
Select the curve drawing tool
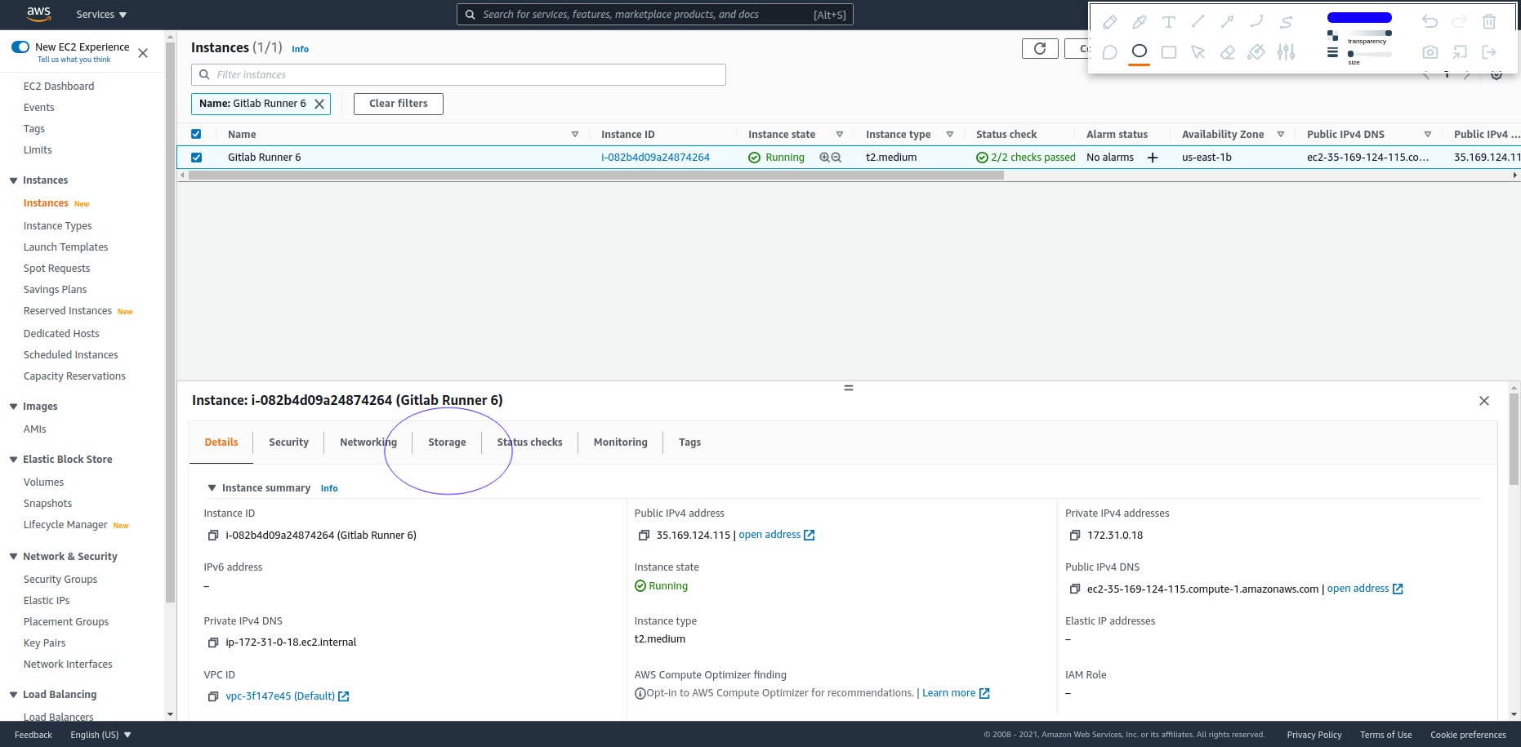pyautogui.click(x=1256, y=22)
